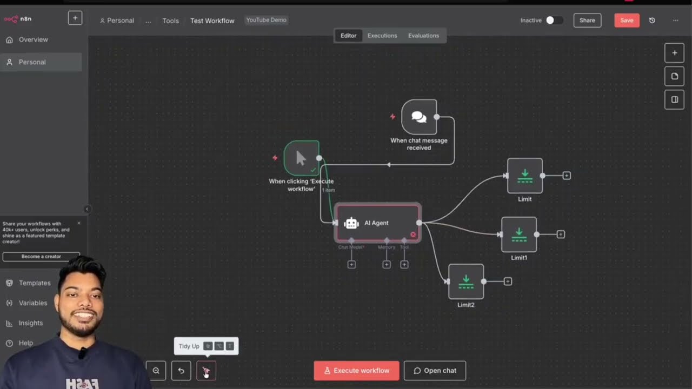Add a node after Limit2
The image size is (692, 389).
coord(508,281)
